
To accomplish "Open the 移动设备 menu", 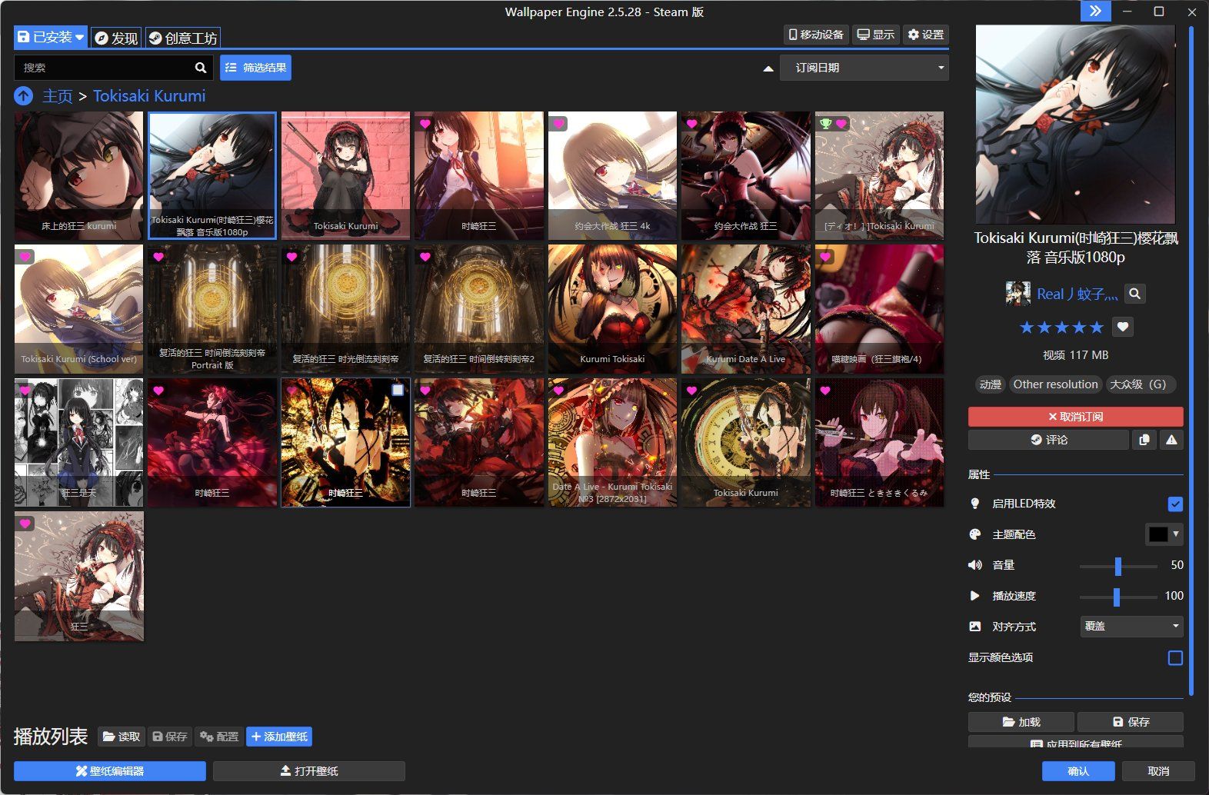I will (x=816, y=35).
